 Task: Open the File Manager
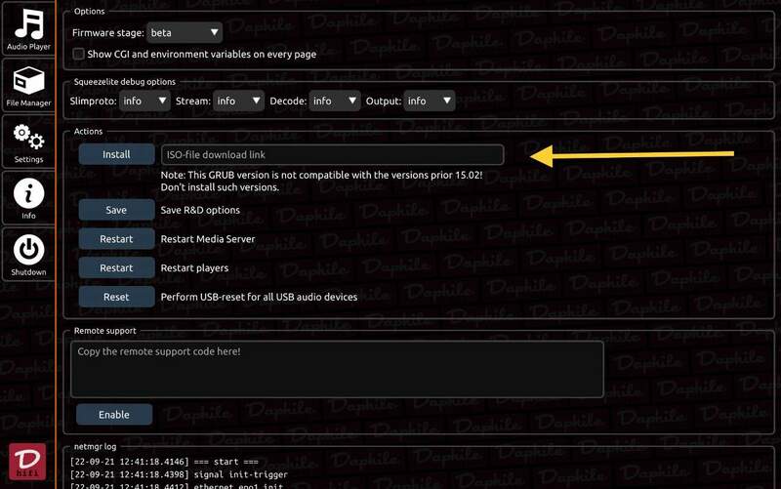pyautogui.click(x=28, y=86)
